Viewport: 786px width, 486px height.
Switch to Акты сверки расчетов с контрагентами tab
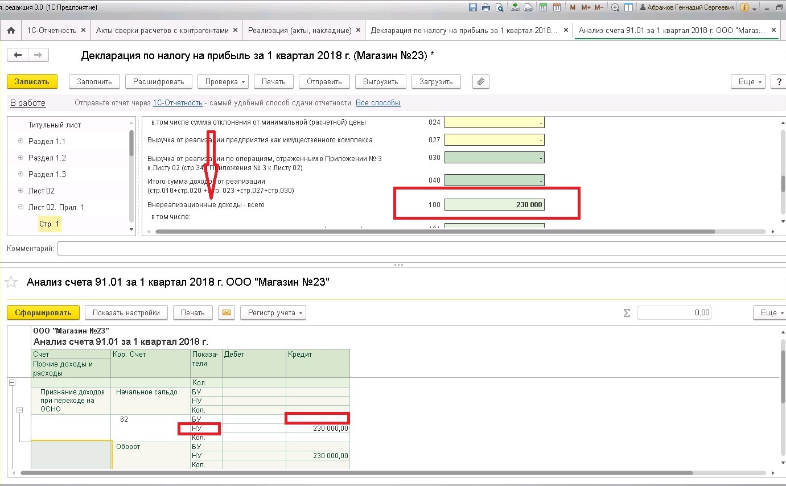point(162,30)
